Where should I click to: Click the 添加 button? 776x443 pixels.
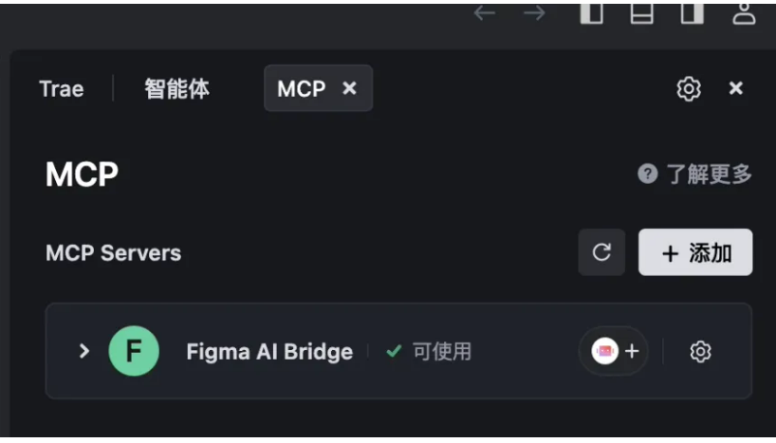[695, 252]
